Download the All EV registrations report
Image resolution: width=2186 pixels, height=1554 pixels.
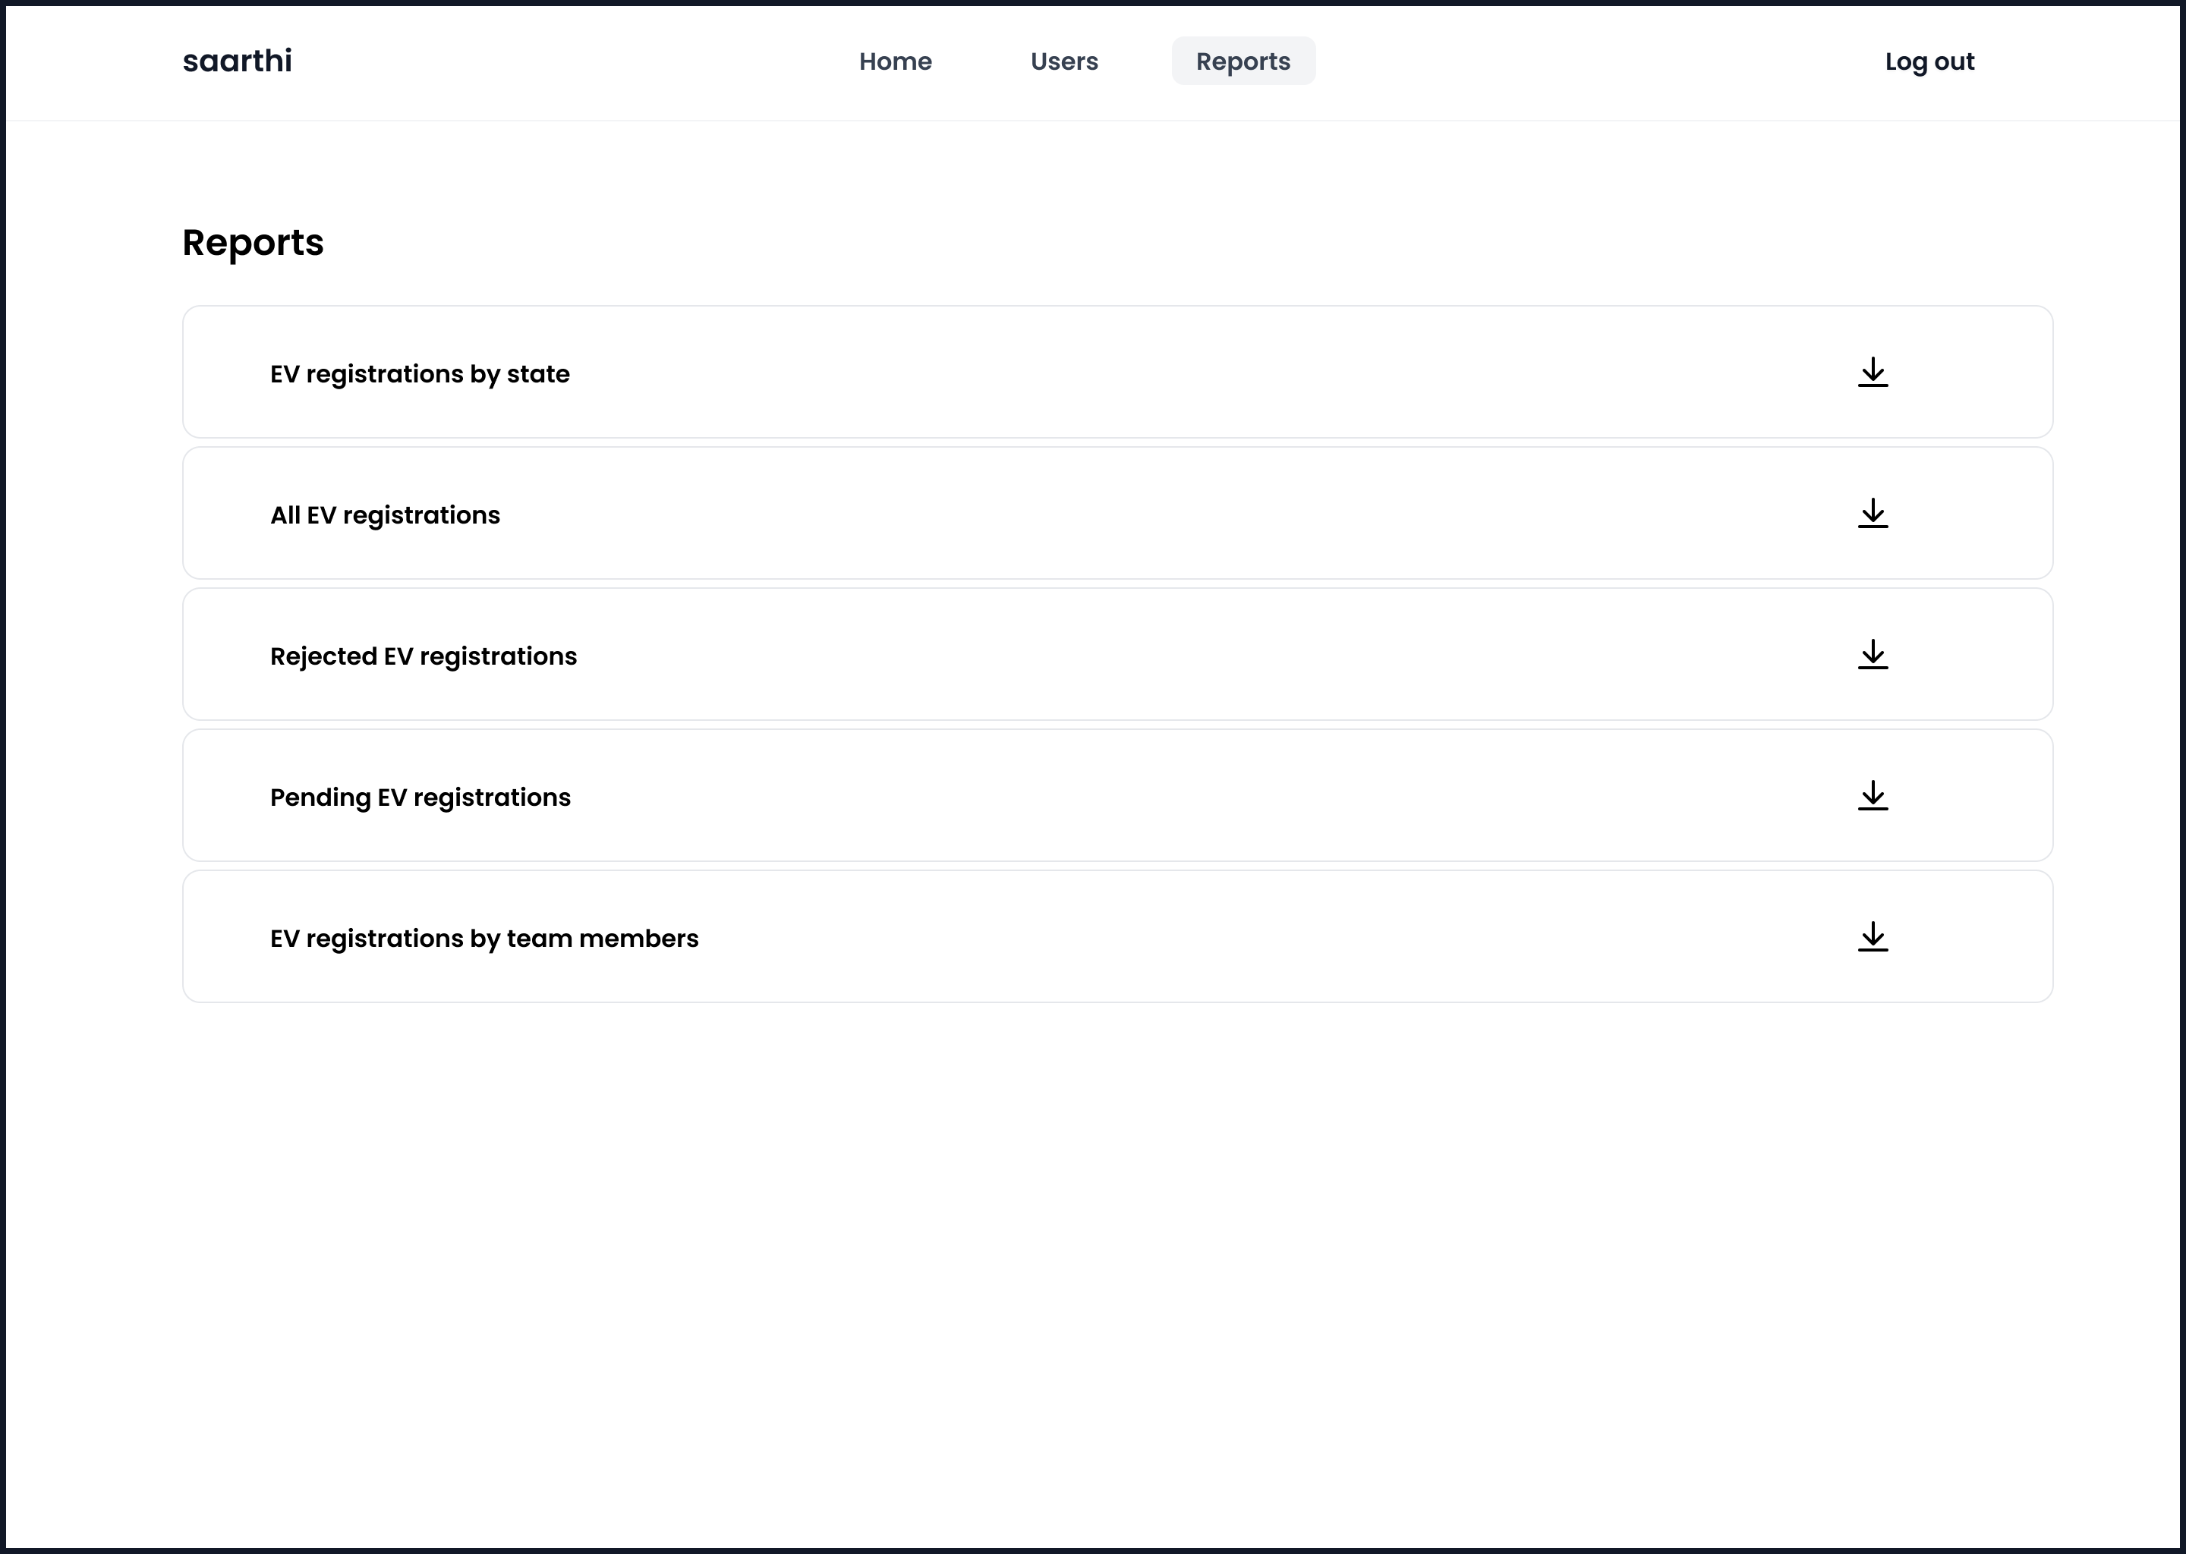click(1872, 513)
